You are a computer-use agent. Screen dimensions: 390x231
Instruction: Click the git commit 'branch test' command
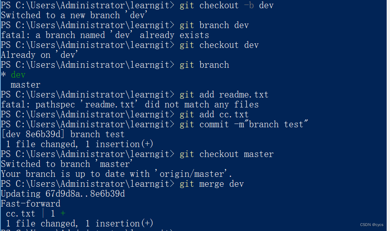[x=244, y=124]
